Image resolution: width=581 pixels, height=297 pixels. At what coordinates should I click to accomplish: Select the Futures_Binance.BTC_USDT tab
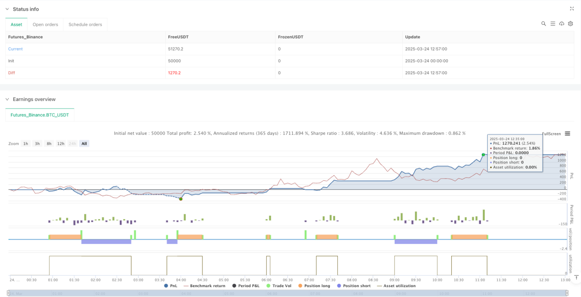[x=40, y=115]
